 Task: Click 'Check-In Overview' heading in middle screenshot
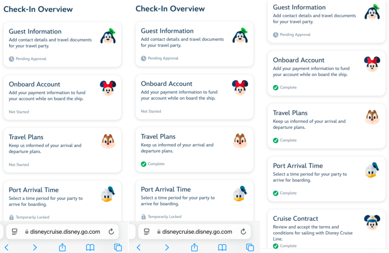tap(170, 9)
